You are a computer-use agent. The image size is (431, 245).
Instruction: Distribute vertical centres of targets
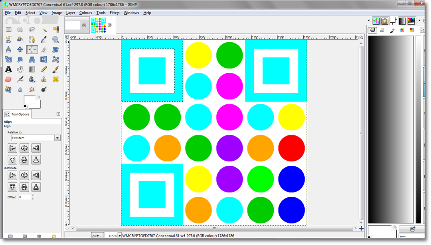[x=24, y=187]
